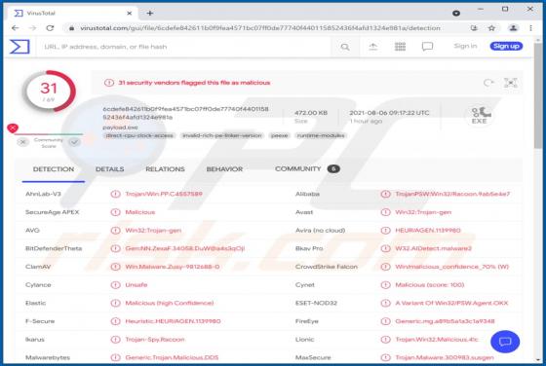Click the reanalyze refresh icon

coord(488,83)
